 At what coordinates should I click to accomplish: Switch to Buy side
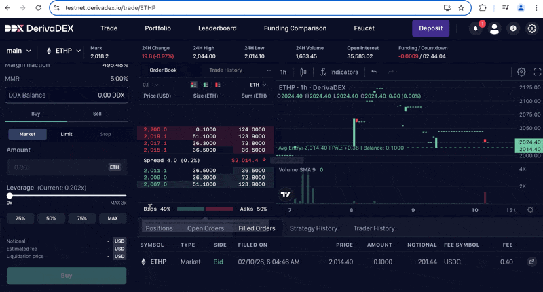click(x=36, y=114)
